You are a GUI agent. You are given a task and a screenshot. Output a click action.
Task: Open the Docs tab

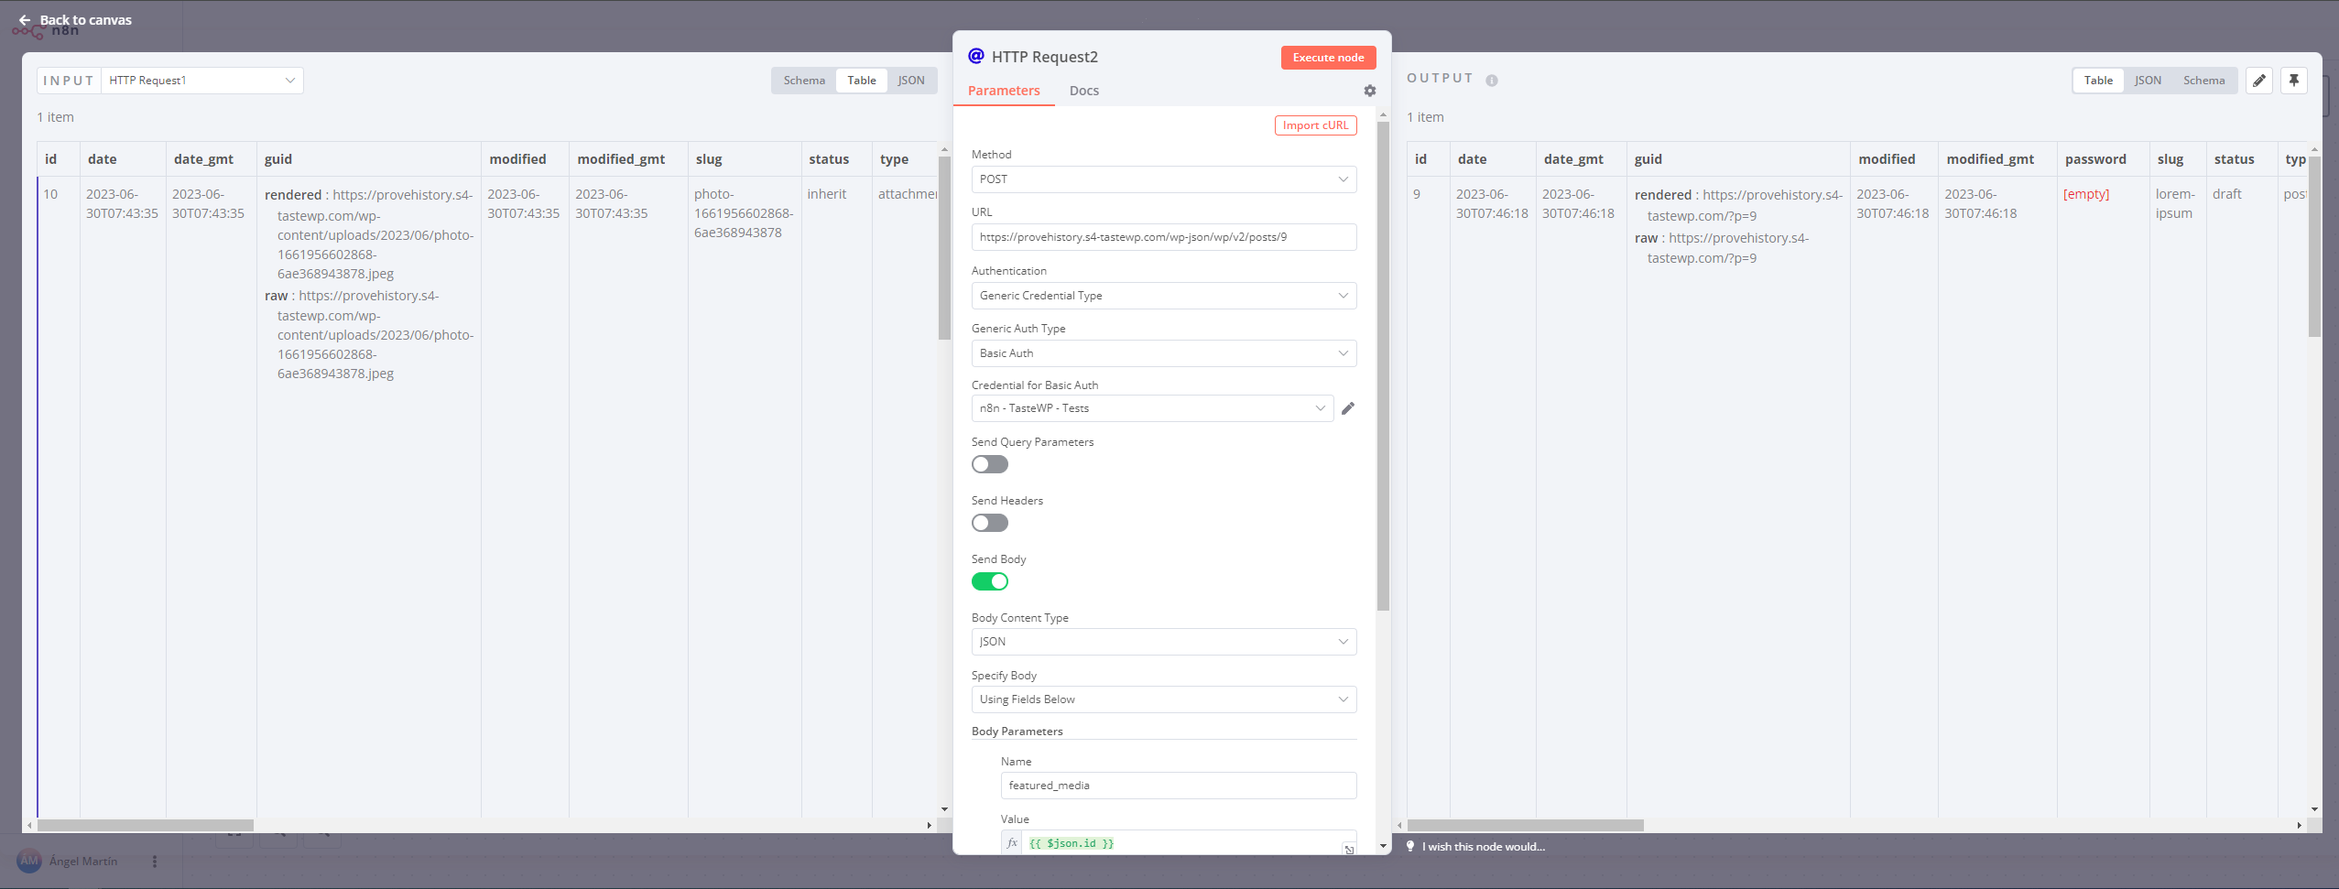tap(1083, 91)
